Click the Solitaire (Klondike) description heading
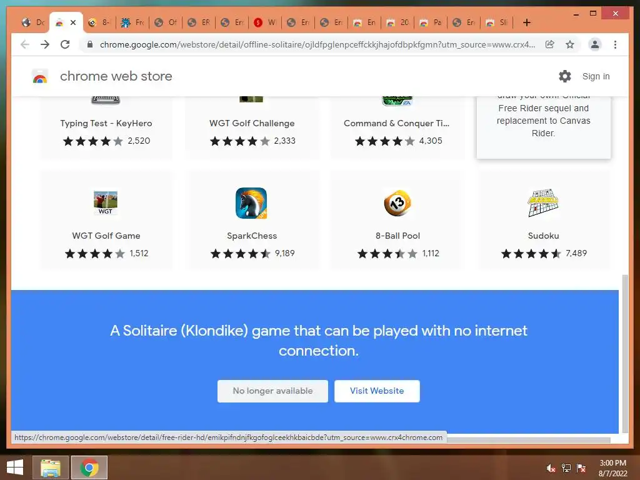The height and width of the screenshot is (480, 640). pyautogui.click(x=319, y=341)
